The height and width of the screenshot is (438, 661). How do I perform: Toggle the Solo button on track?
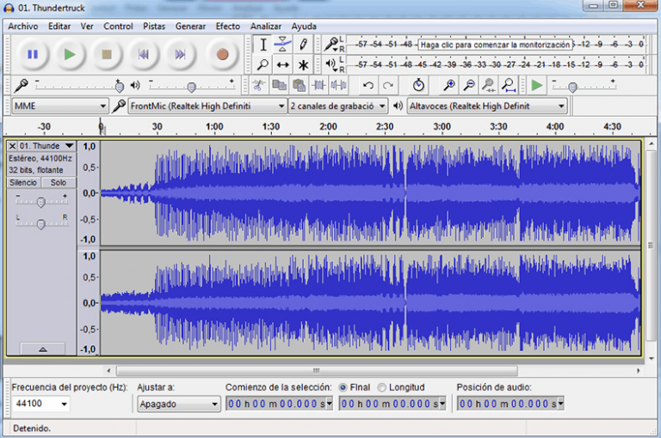click(x=58, y=183)
